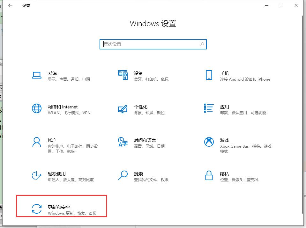Screen dimensions: 306x228
Task: Select the Accounts person icon
Action: [x=37, y=142]
